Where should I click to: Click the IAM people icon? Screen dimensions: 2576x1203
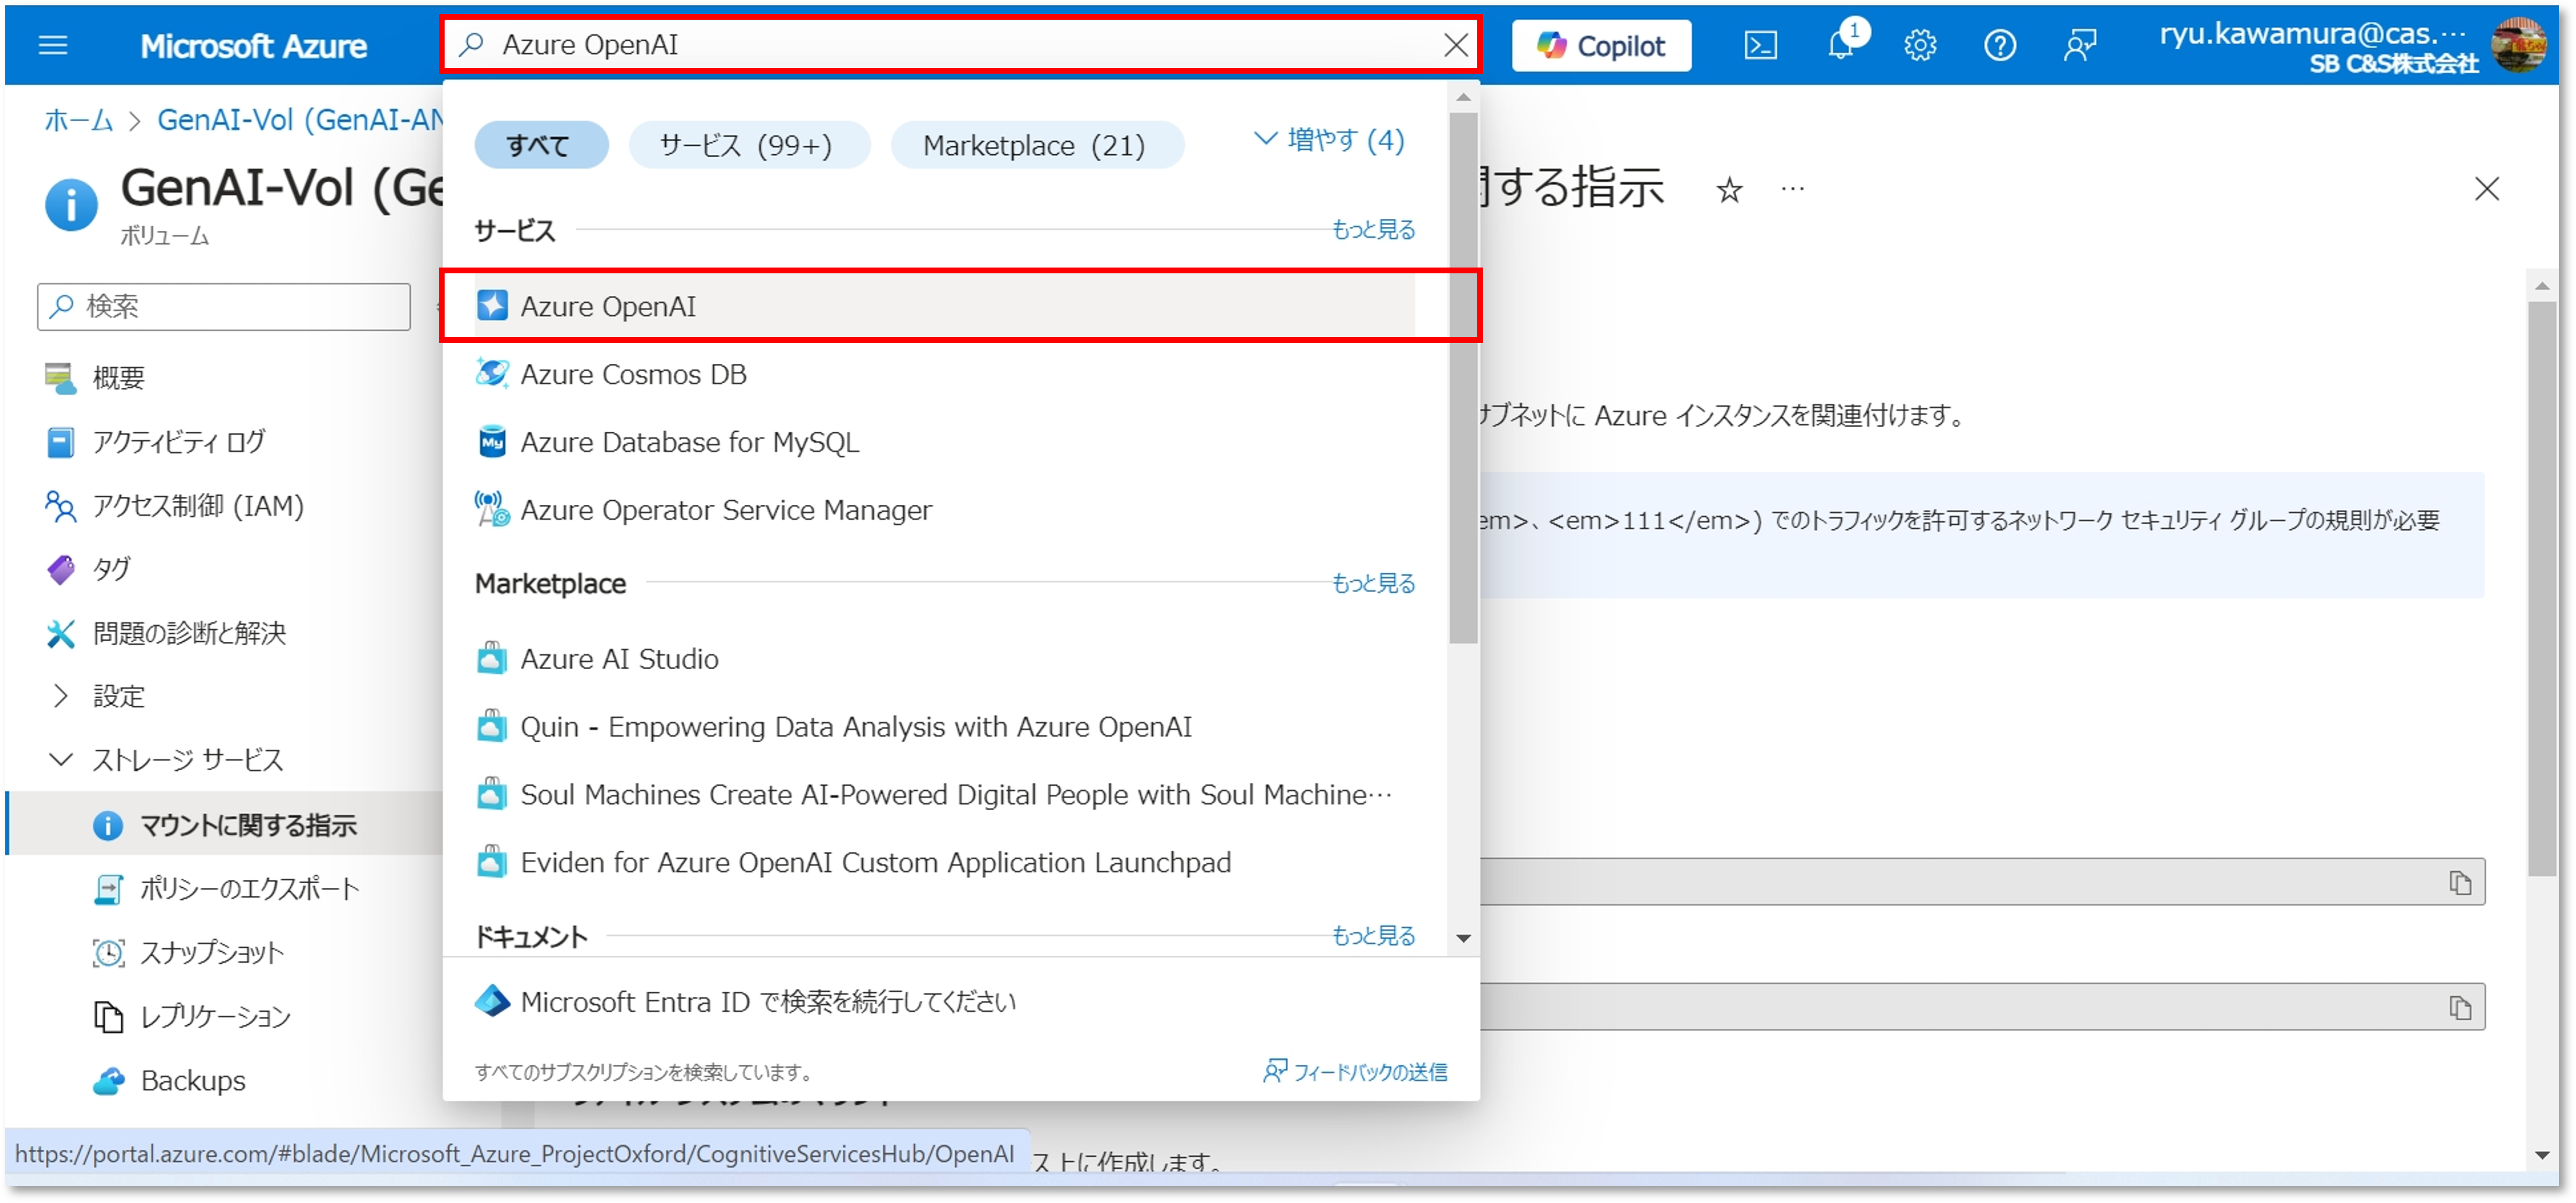(x=60, y=506)
